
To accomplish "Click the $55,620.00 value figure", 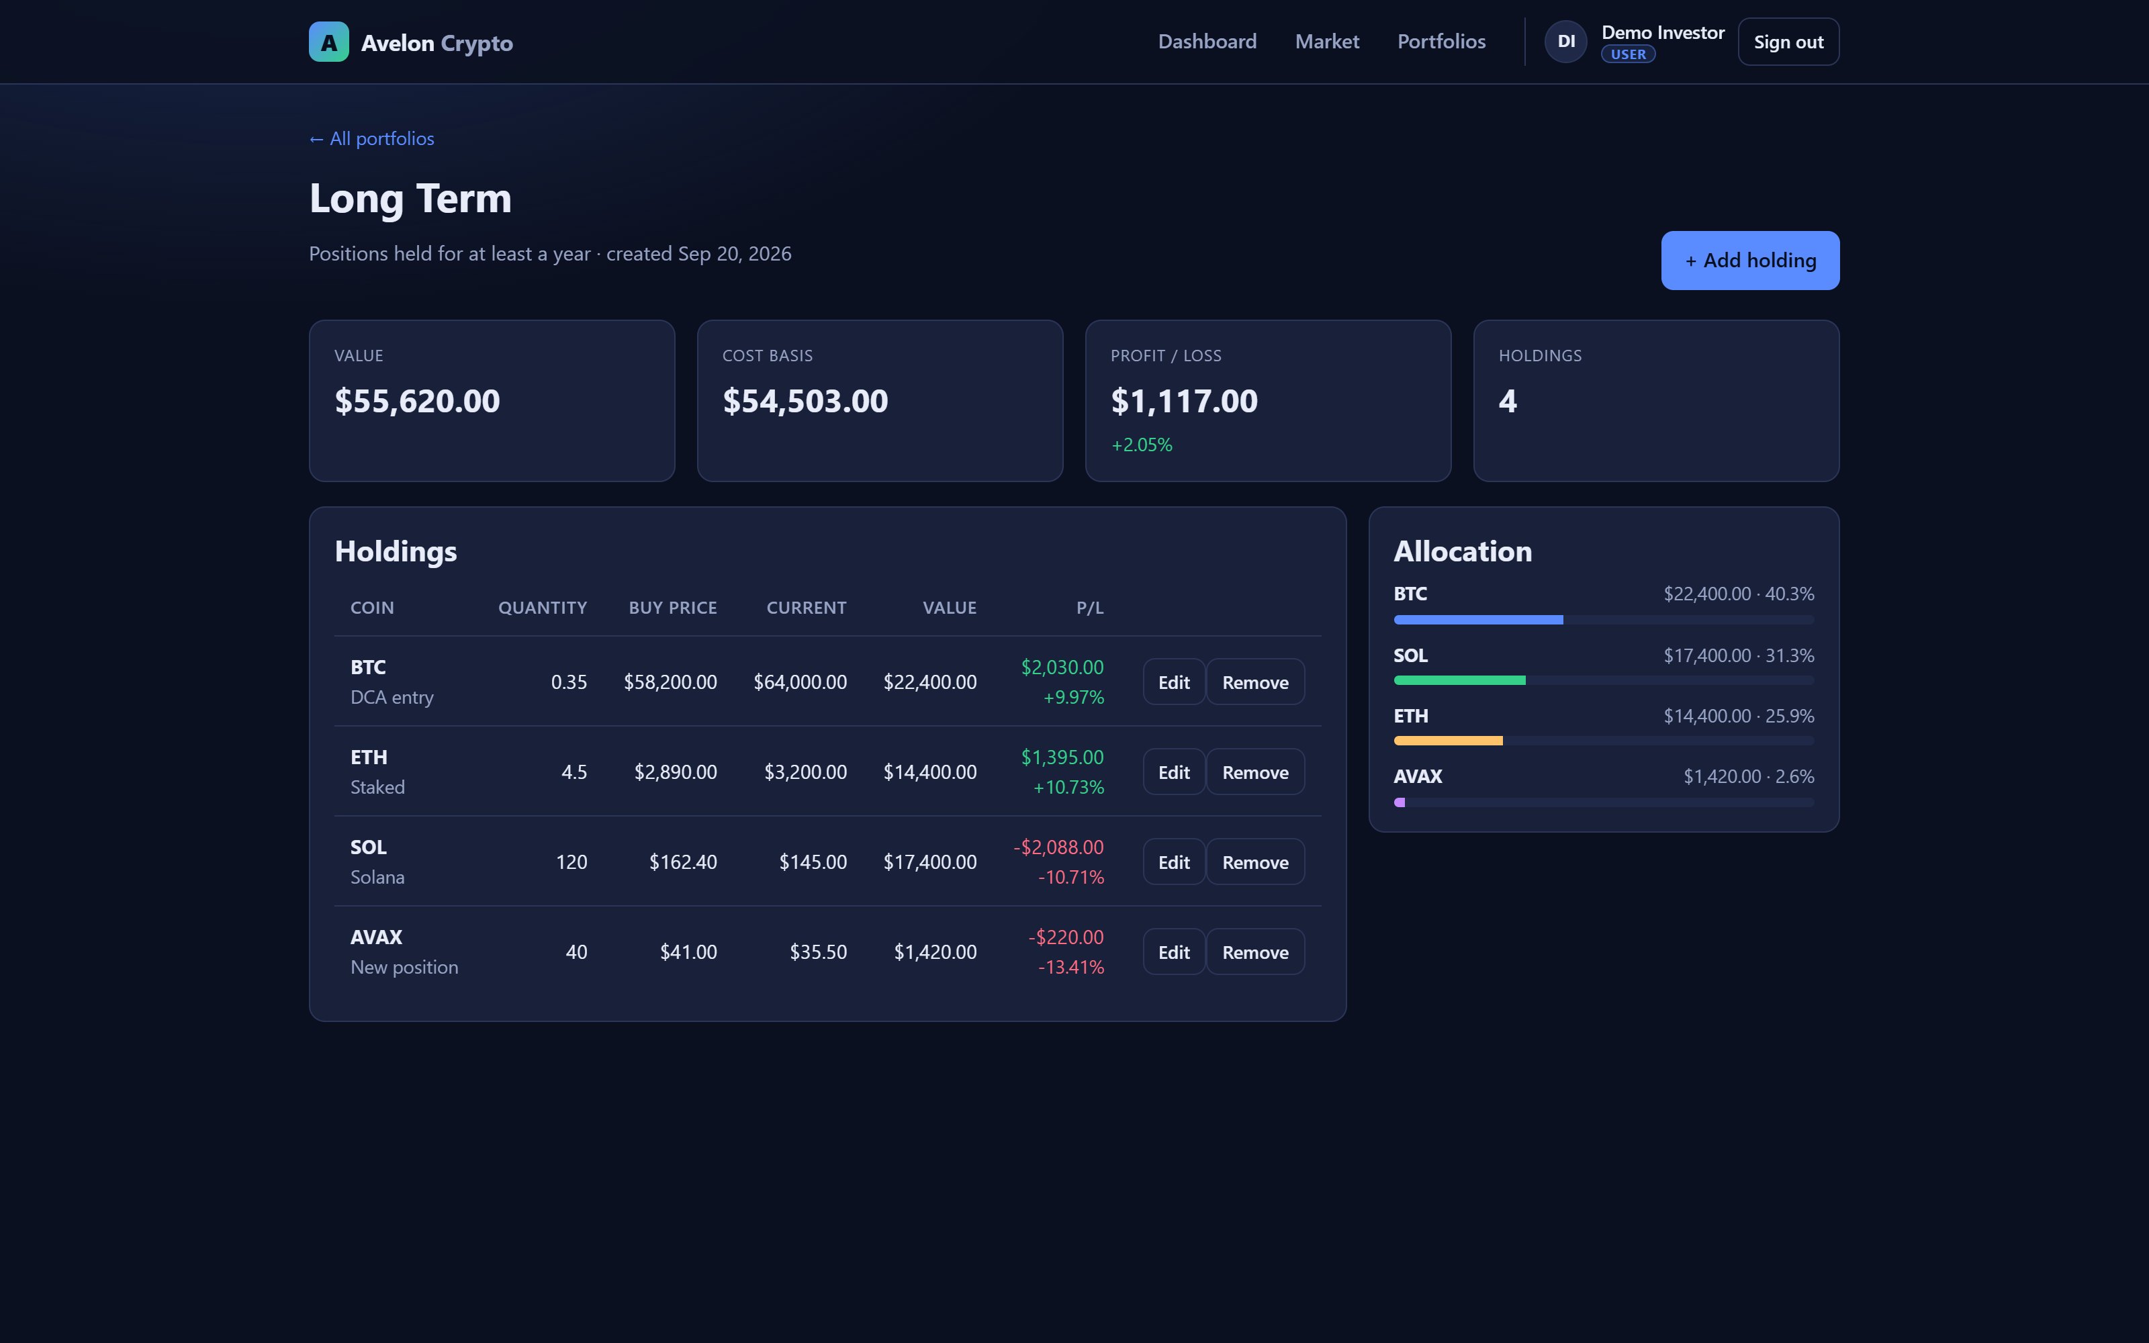I will [417, 401].
